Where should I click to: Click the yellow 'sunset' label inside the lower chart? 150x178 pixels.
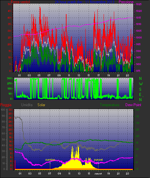98,160
